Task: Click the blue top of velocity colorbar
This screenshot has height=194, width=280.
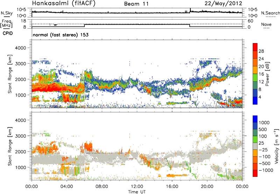Action: point(255,119)
